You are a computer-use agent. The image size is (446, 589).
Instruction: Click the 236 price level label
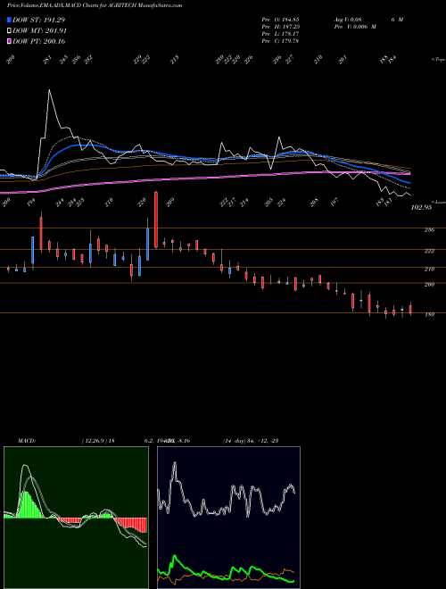[x=429, y=230]
